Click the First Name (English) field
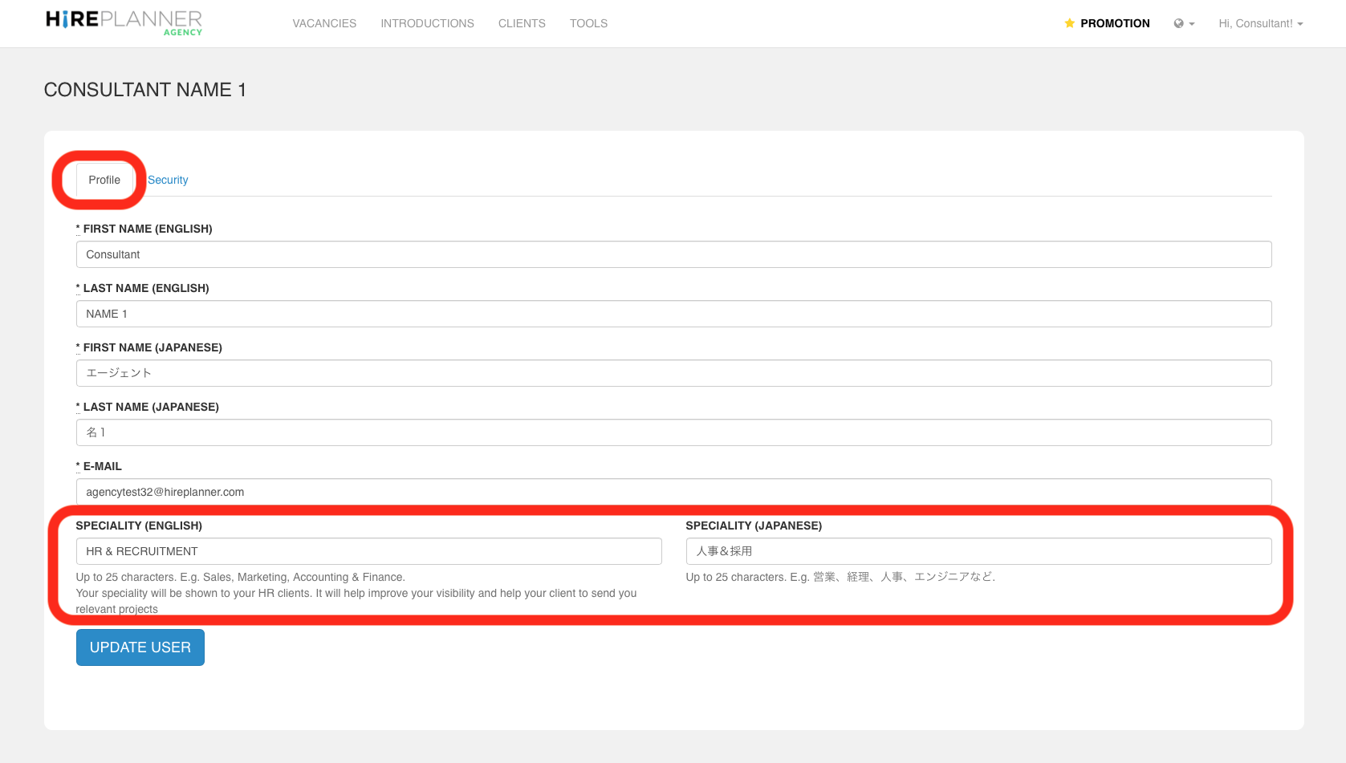This screenshot has width=1346, height=763. [x=673, y=254]
